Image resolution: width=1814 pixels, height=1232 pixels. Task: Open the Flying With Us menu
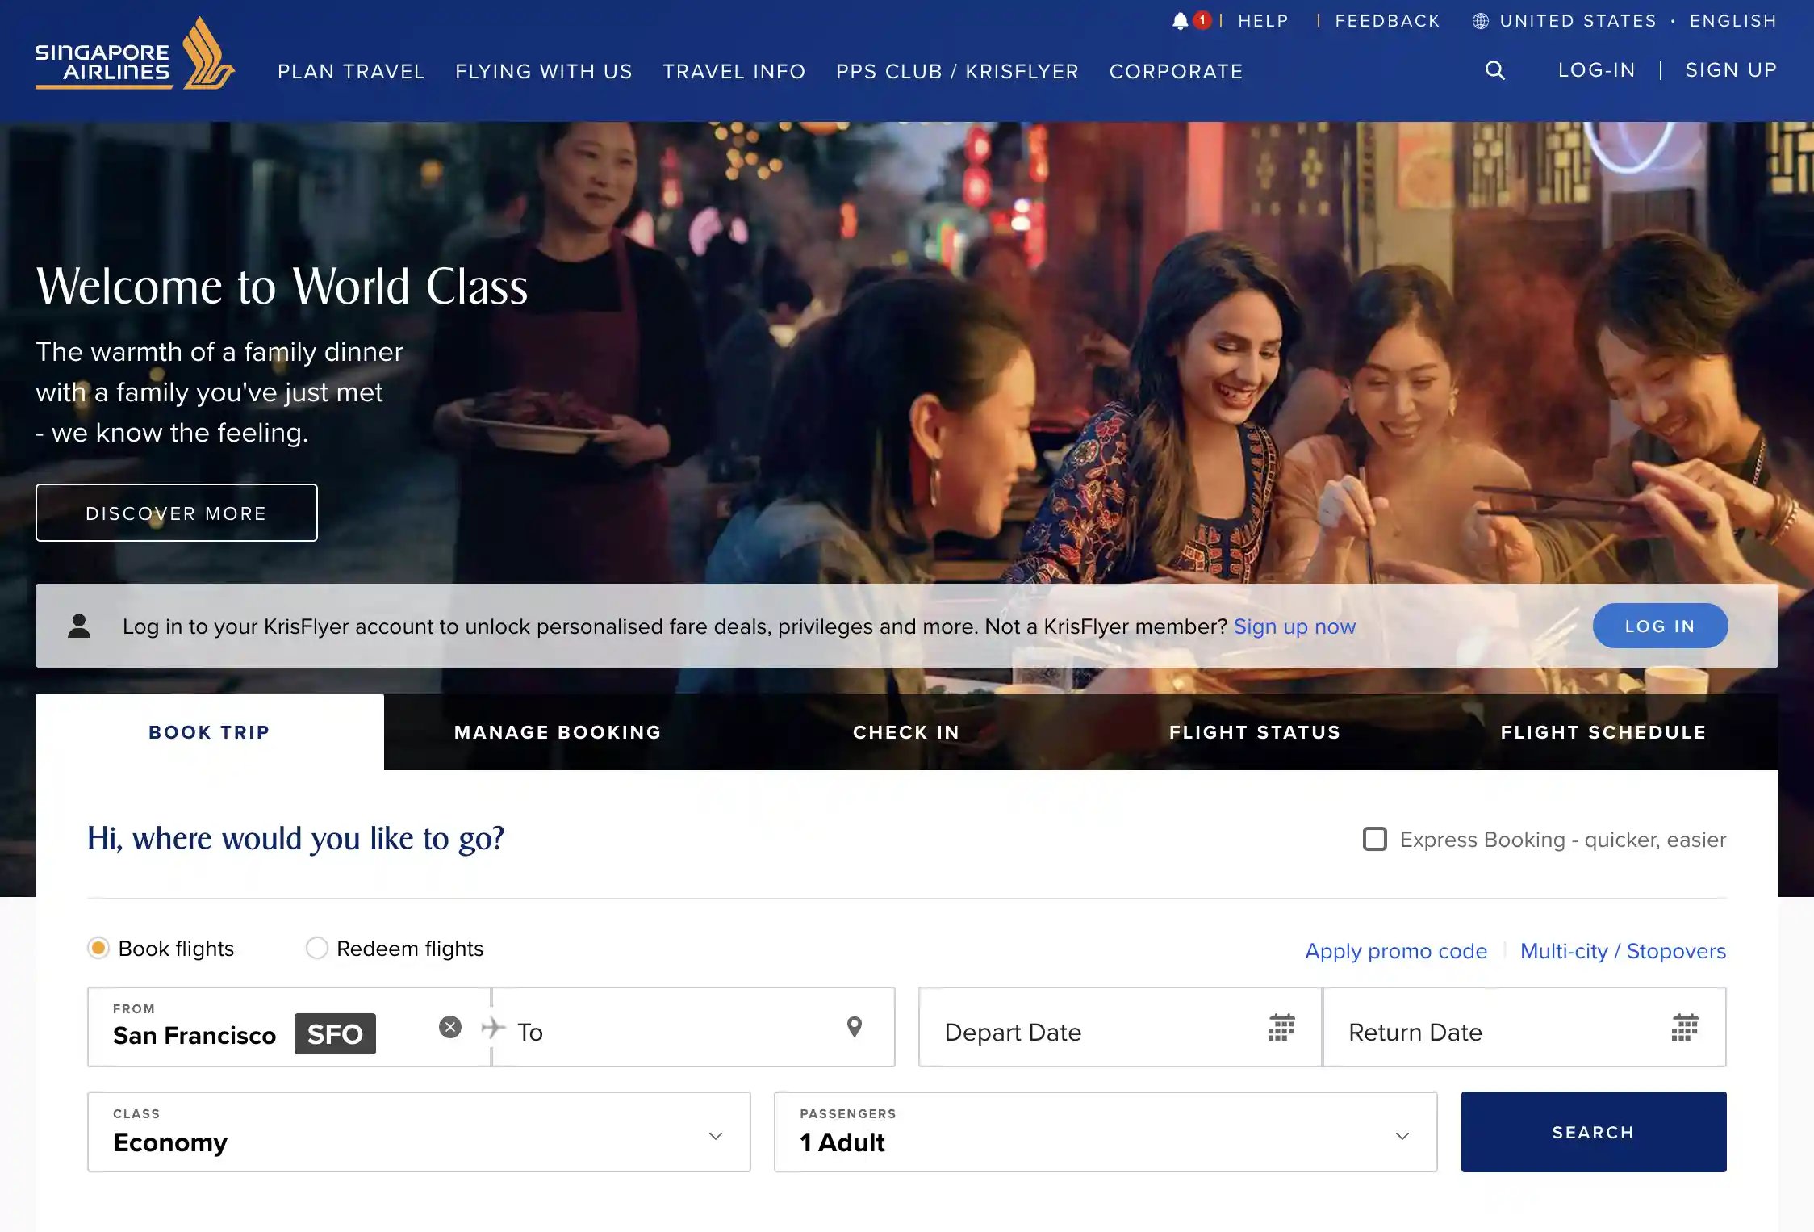click(x=544, y=72)
